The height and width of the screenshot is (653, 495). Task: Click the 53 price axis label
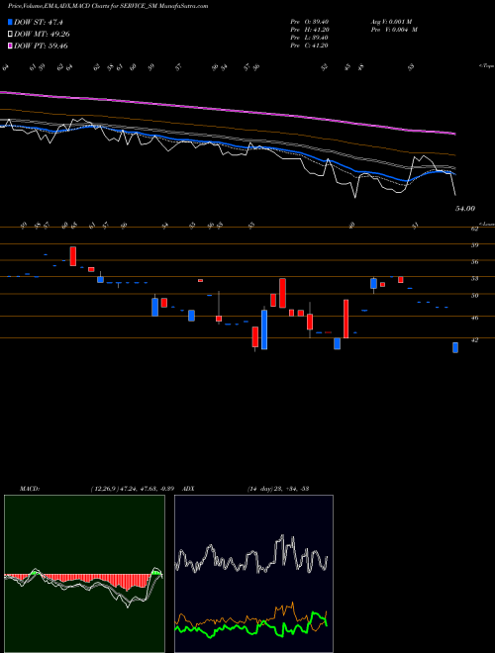coord(474,279)
